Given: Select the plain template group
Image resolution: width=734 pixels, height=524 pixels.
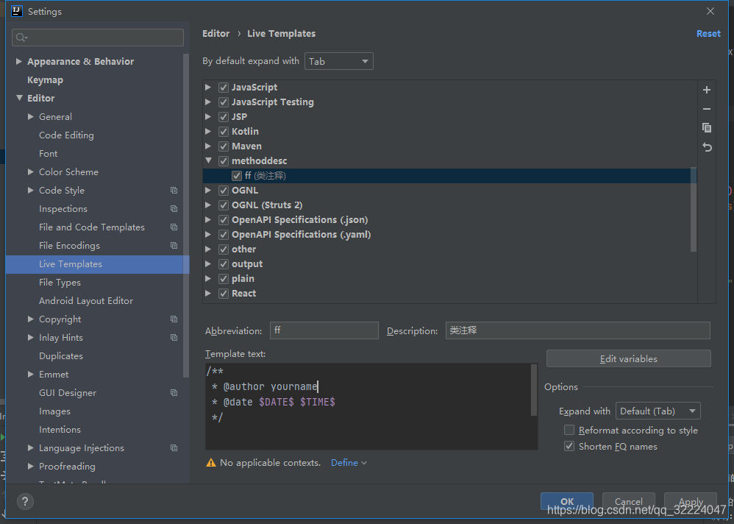Looking at the screenshot, I should click(x=243, y=279).
